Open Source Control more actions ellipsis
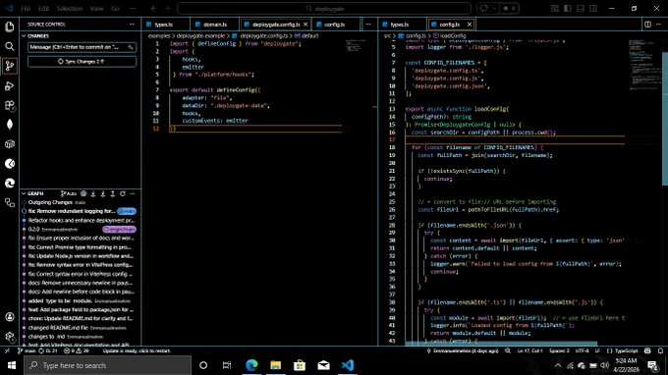 132,25
